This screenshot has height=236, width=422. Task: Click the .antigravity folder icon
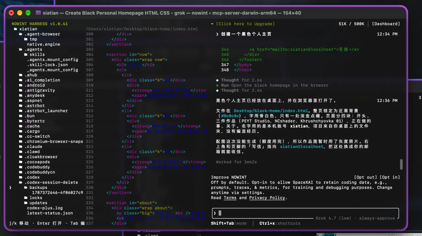[x=21, y=90]
